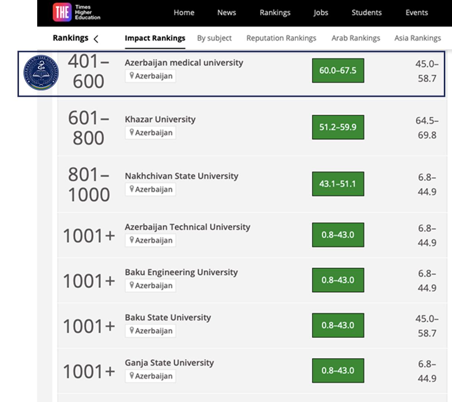Click Azerbaijan tag under Ganja State University

pyautogui.click(x=150, y=376)
